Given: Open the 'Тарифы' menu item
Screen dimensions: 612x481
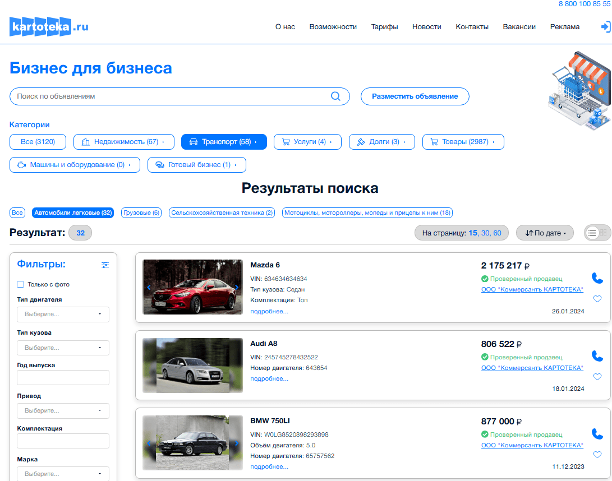Looking at the screenshot, I should [384, 27].
